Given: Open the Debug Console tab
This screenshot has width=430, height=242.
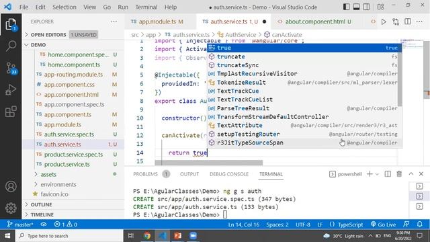Looking at the screenshot, I should 229,174.
